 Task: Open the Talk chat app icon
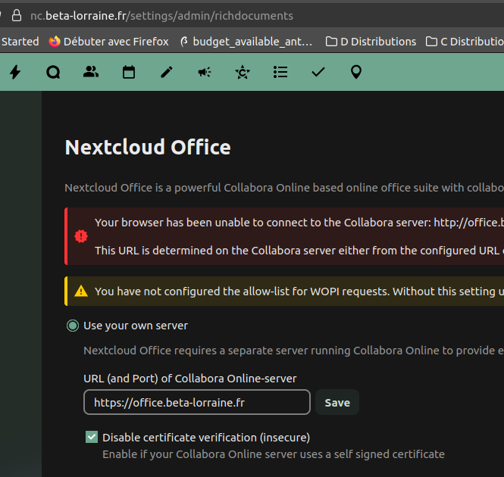coord(53,72)
